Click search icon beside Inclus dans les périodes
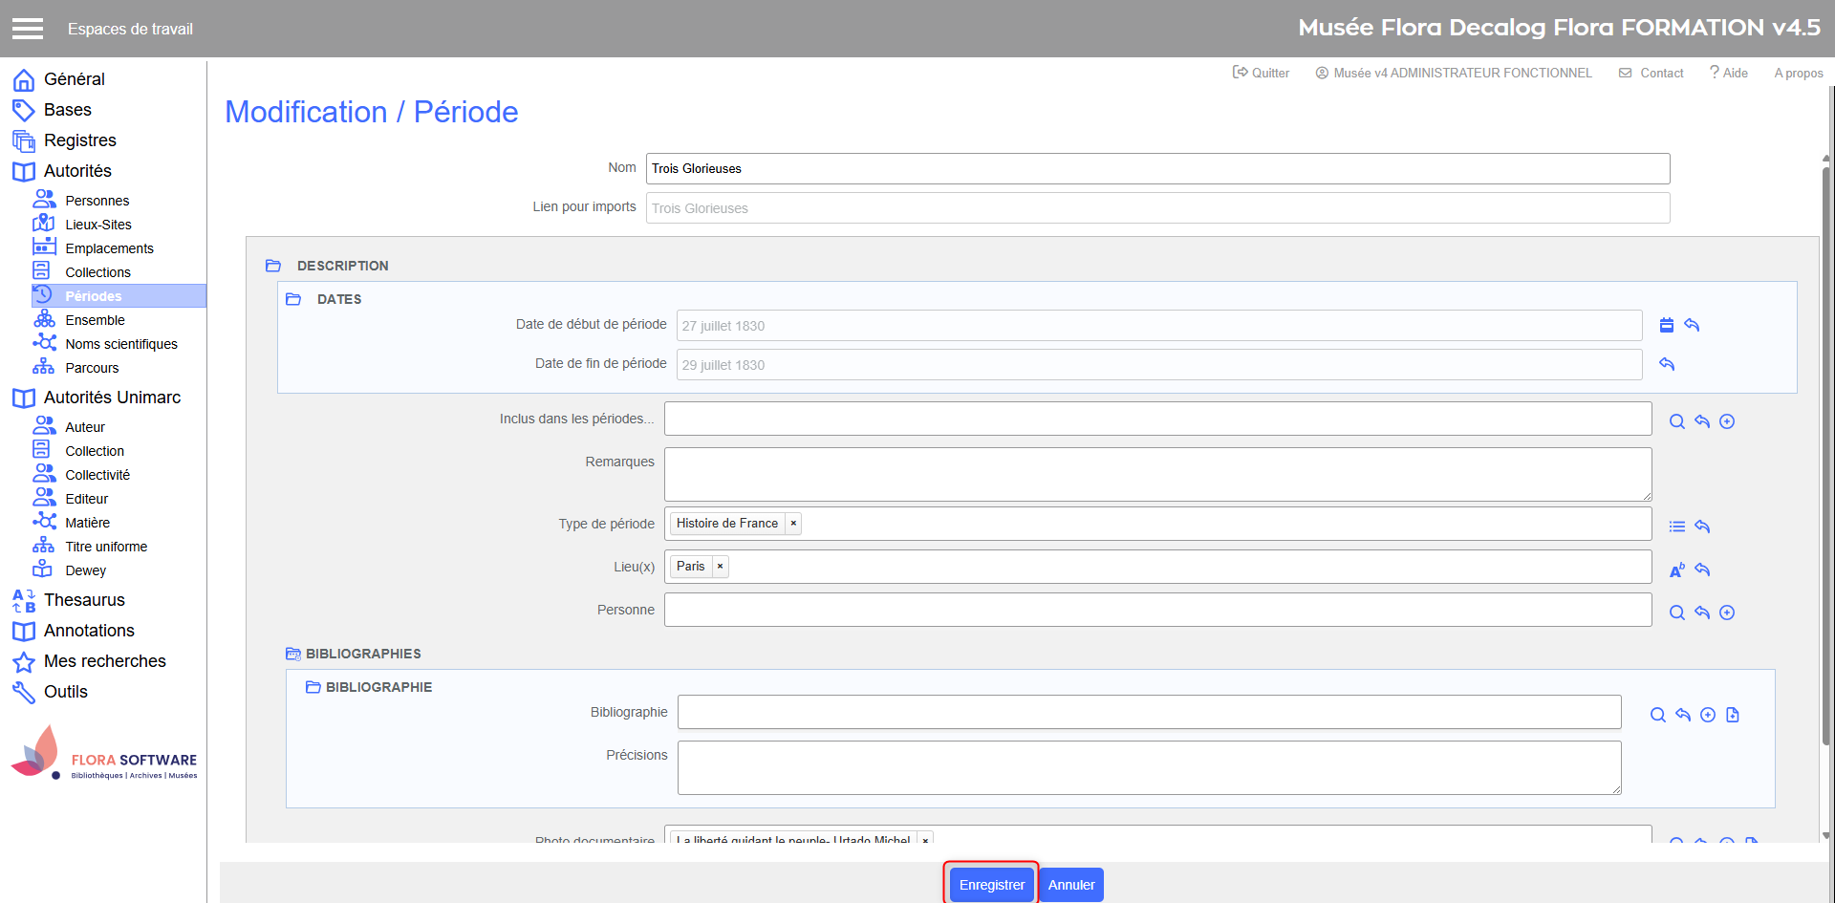1835x903 pixels. coord(1676,421)
